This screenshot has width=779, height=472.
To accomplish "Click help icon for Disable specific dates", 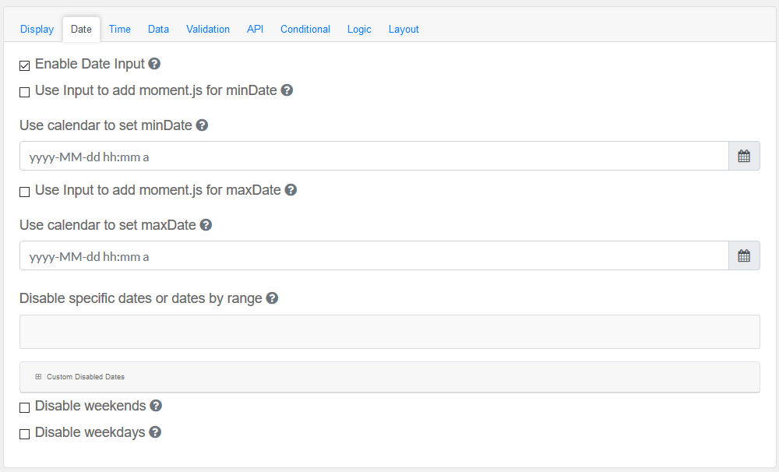I will tap(272, 298).
